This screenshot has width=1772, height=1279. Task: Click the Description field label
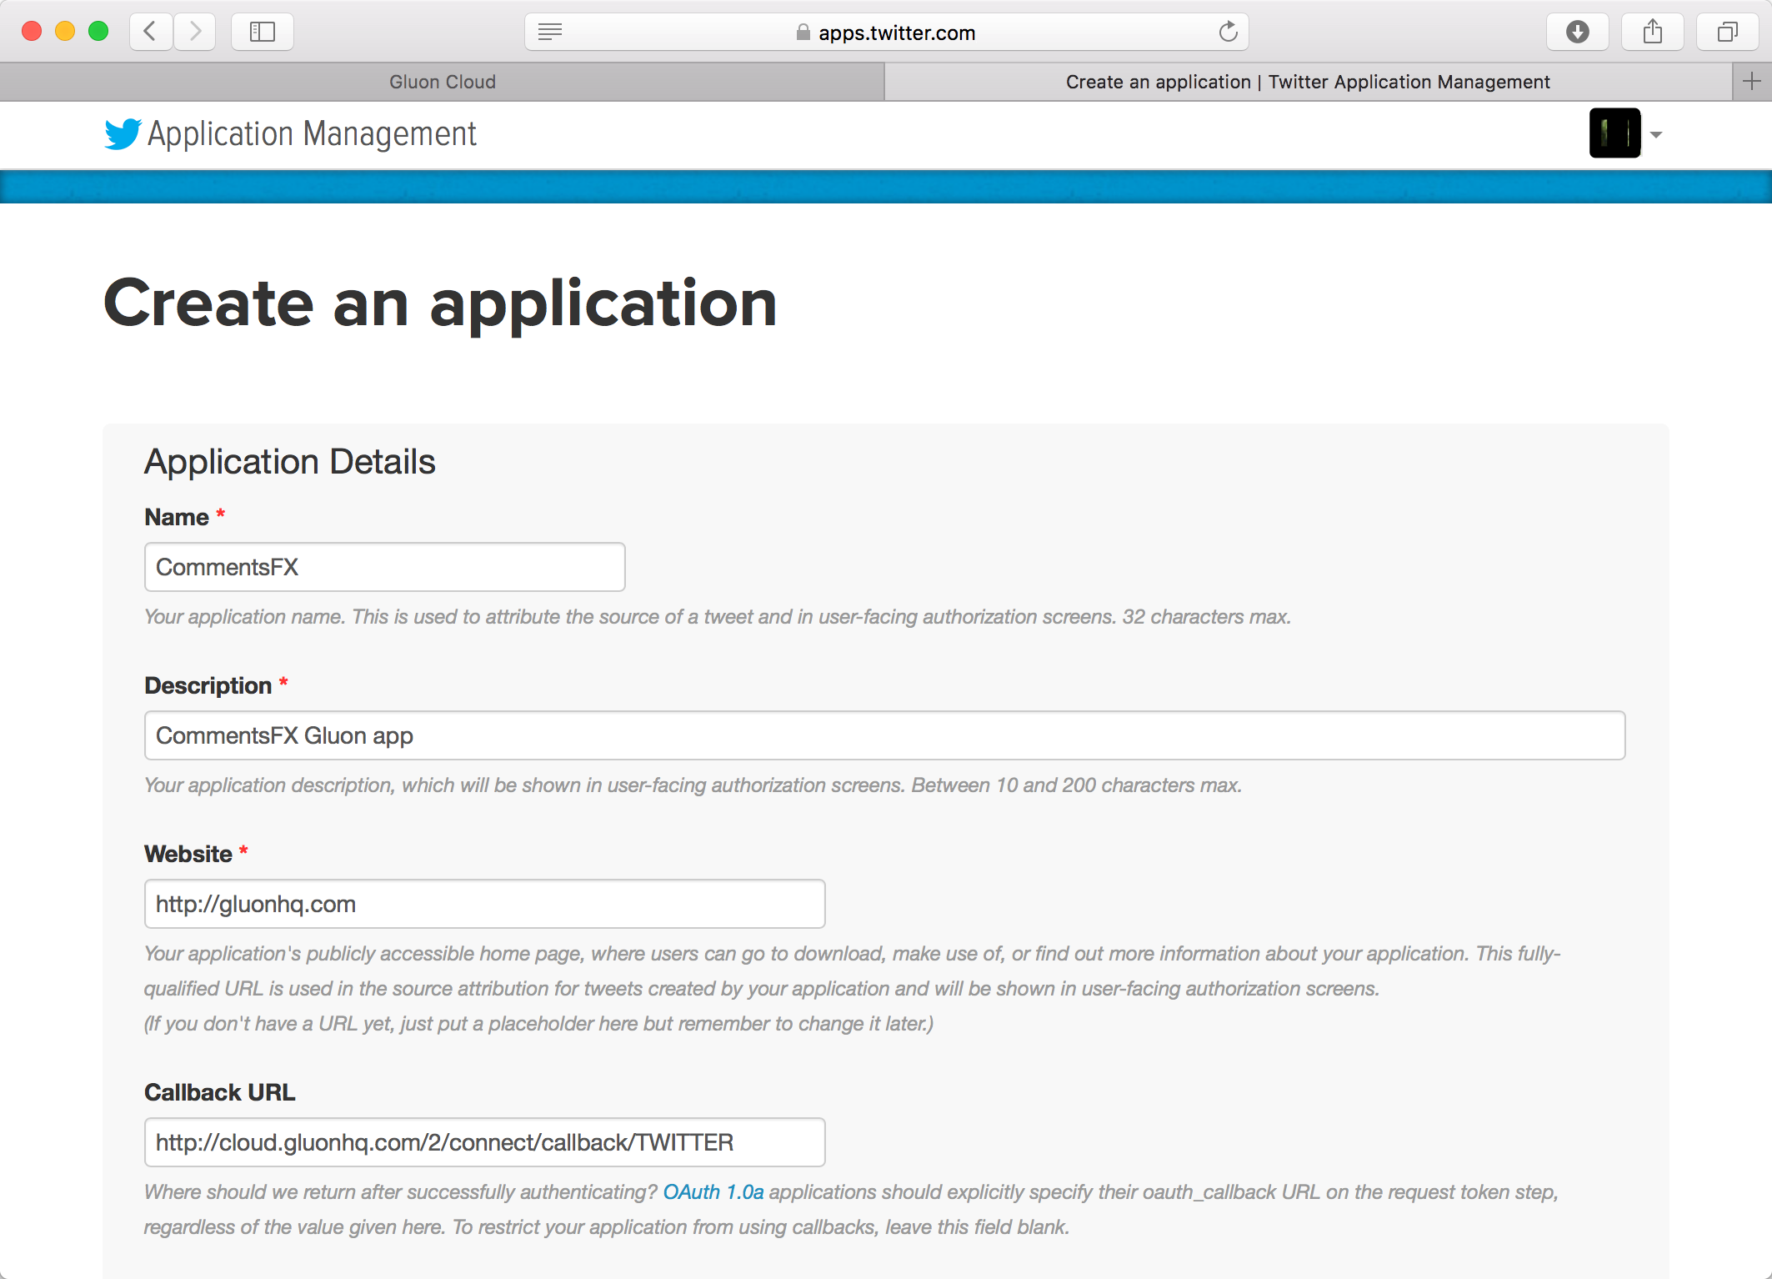[x=208, y=685]
